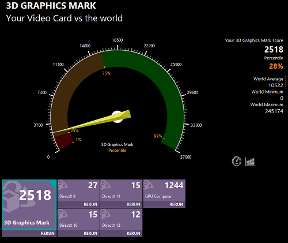Click the GPU Compute cube icon
Viewport: 288px width, 243px height.
(x=149, y=185)
